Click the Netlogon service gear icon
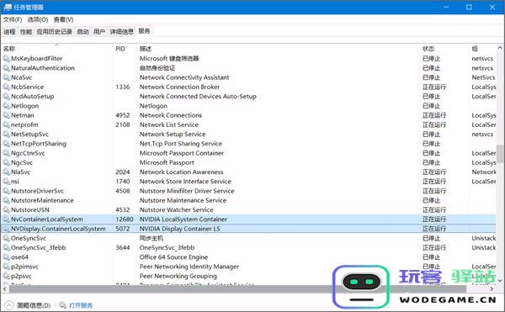The width and height of the screenshot is (505, 312). point(6,106)
